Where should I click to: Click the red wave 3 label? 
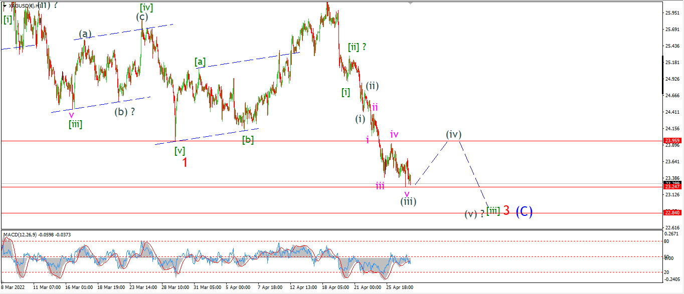pyautogui.click(x=506, y=211)
